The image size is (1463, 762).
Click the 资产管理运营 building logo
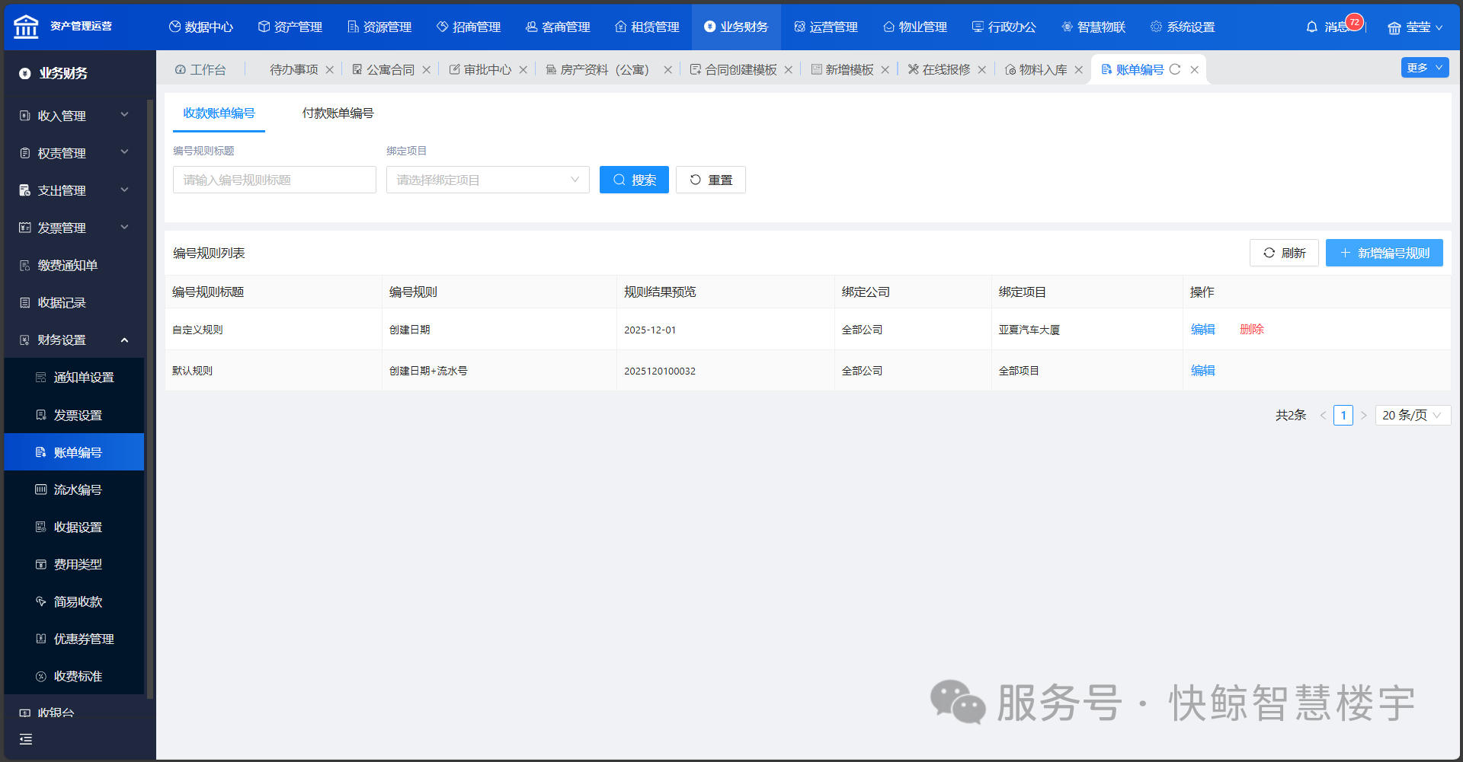(x=26, y=27)
